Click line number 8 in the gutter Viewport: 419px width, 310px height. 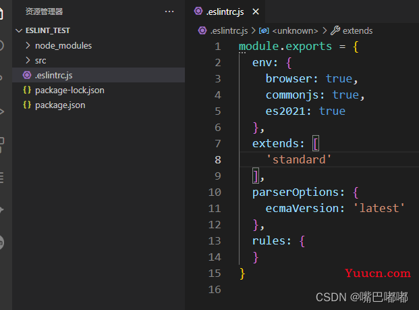pos(217,159)
